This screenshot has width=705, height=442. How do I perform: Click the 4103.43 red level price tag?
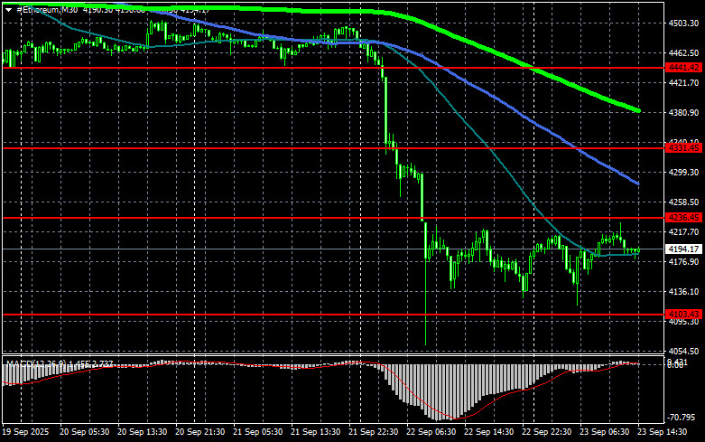(x=684, y=315)
